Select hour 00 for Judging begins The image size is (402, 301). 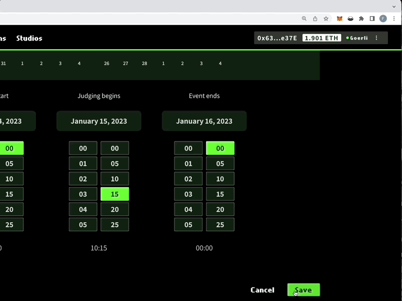pos(83,148)
